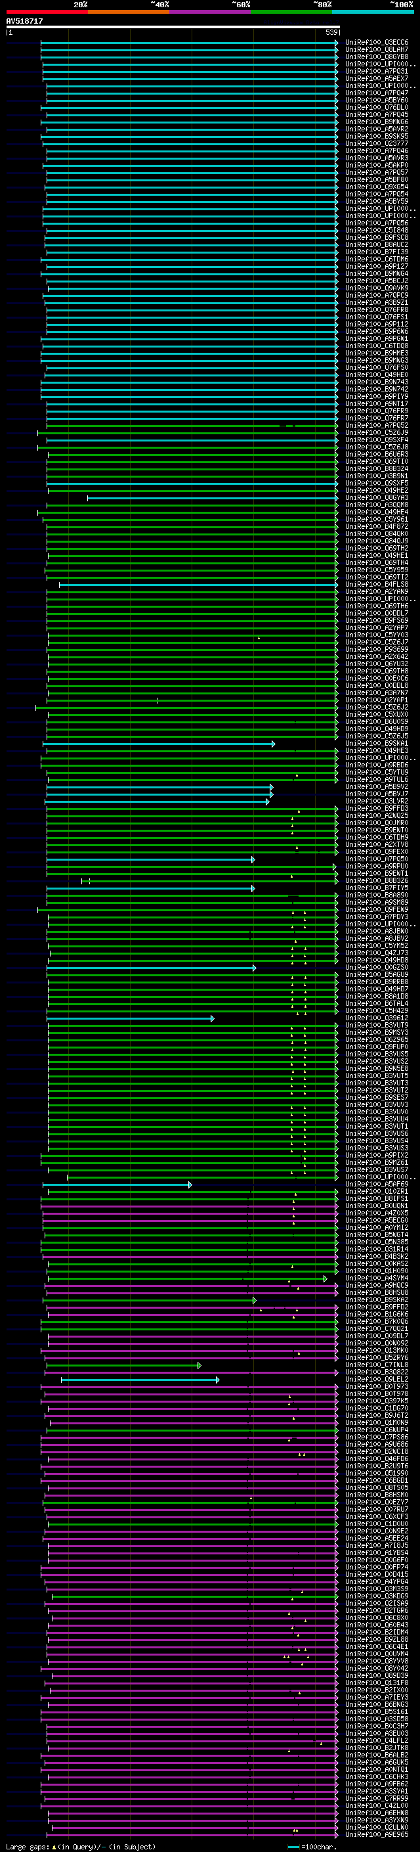Click the UniRef100_B8AUC2 label
Viewport: 420px width, 1852px height.
tap(376, 244)
